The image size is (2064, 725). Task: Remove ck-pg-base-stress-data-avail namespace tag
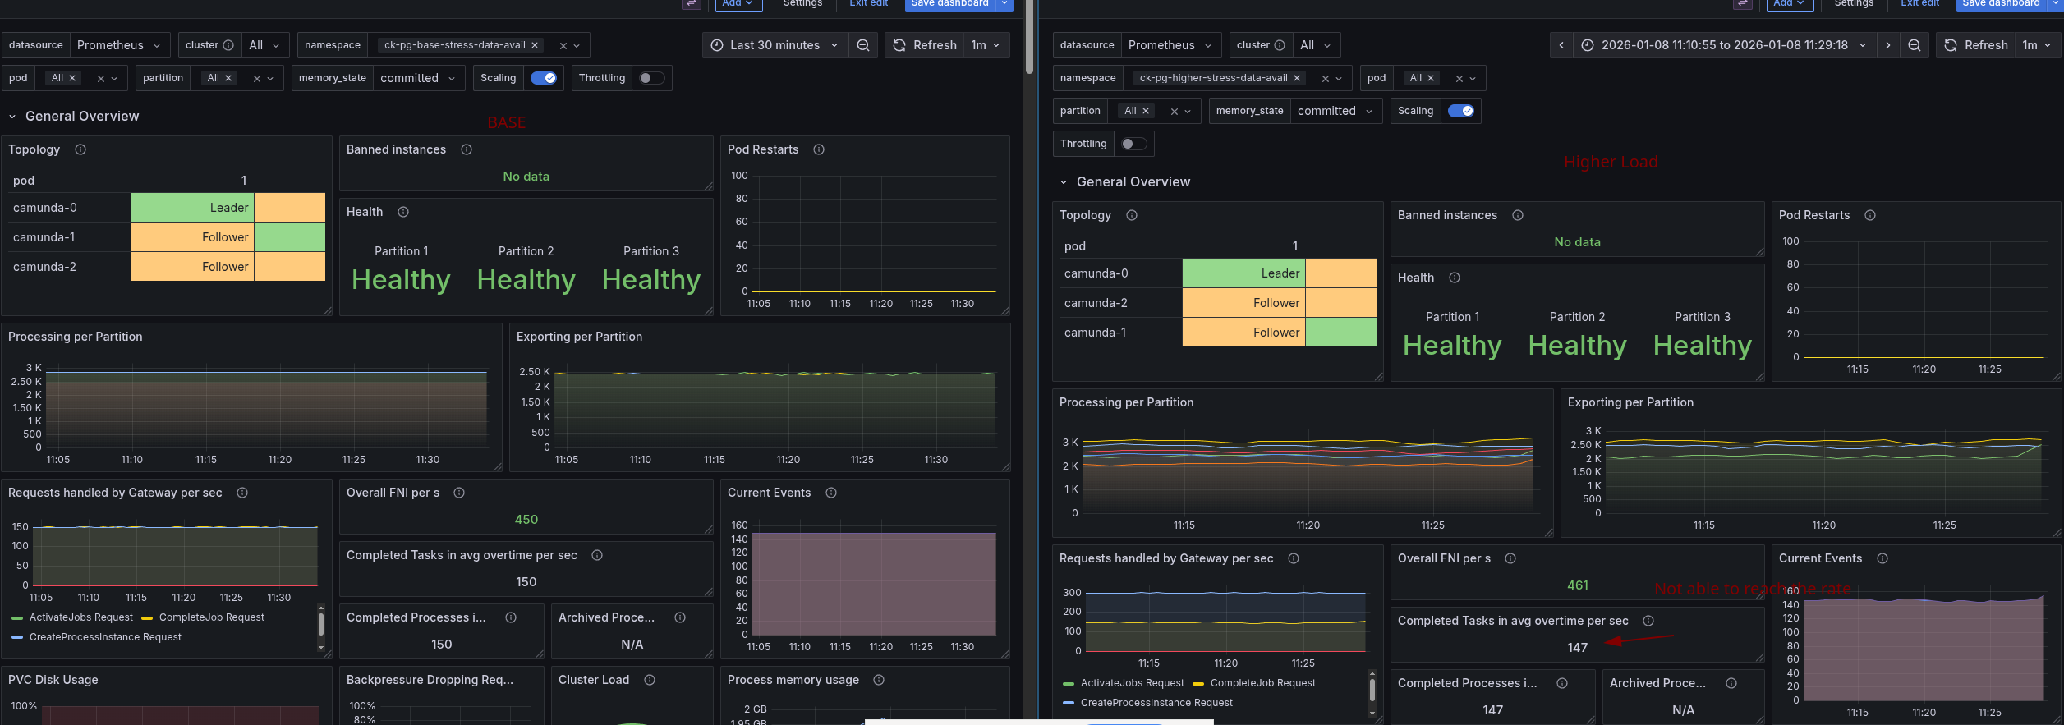(x=535, y=45)
